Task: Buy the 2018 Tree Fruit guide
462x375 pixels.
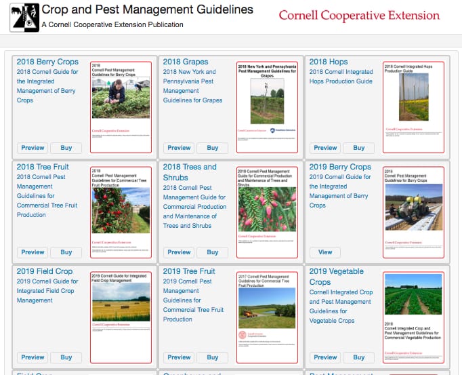Action: click(66, 252)
